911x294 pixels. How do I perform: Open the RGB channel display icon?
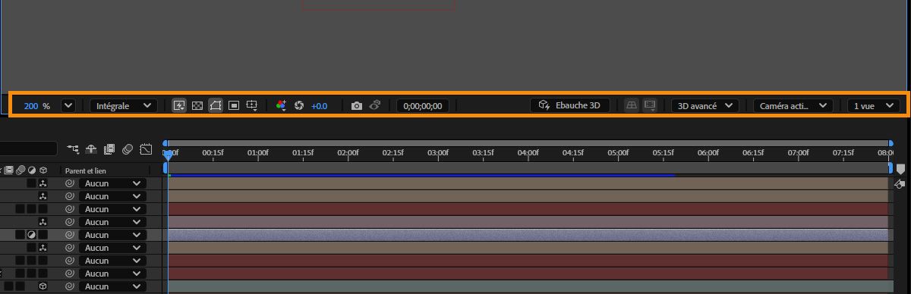click(282, 105)
